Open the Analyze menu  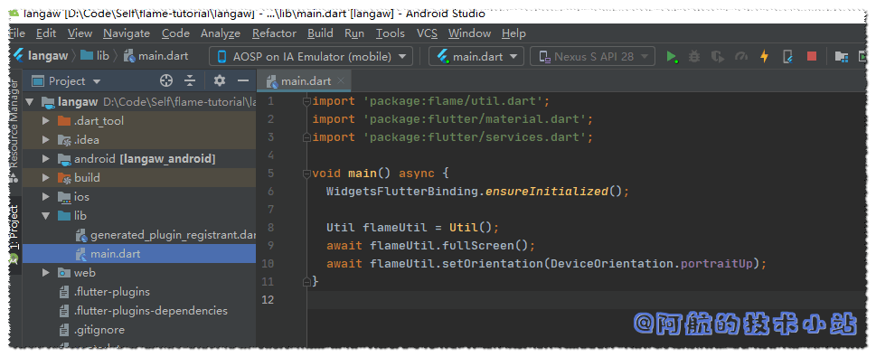[221, 33]
